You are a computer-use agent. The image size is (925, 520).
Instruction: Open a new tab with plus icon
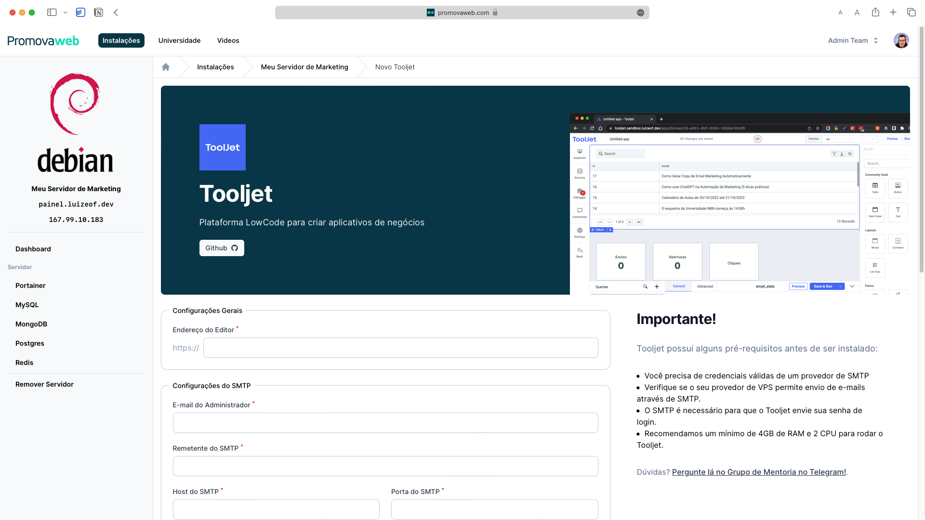click(x=893, y=13)
